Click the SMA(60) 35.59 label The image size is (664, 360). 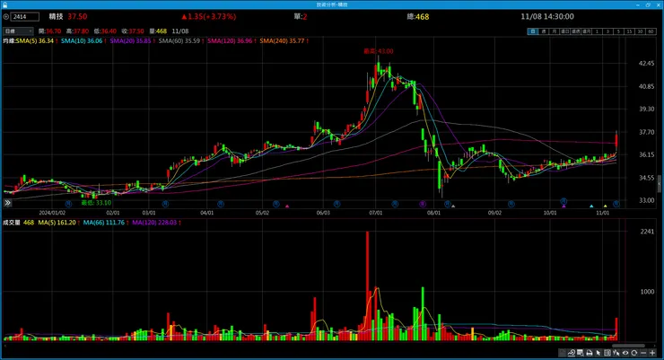179,40
